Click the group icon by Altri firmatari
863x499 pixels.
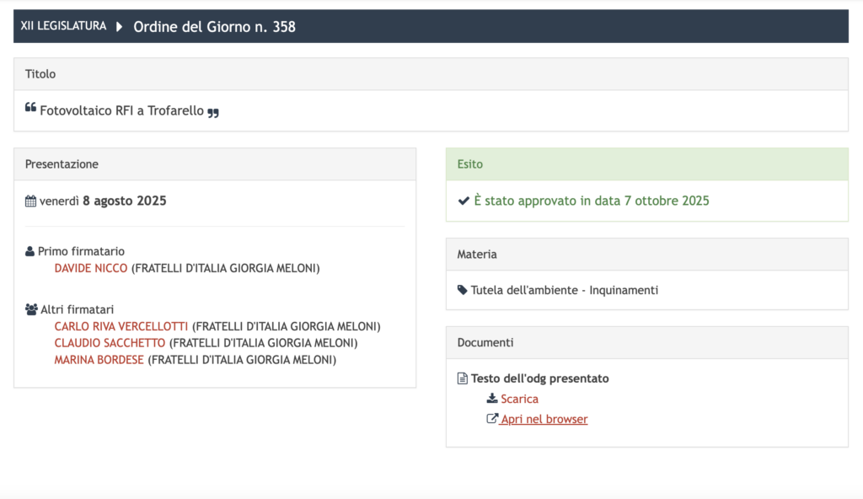[32, 309]
